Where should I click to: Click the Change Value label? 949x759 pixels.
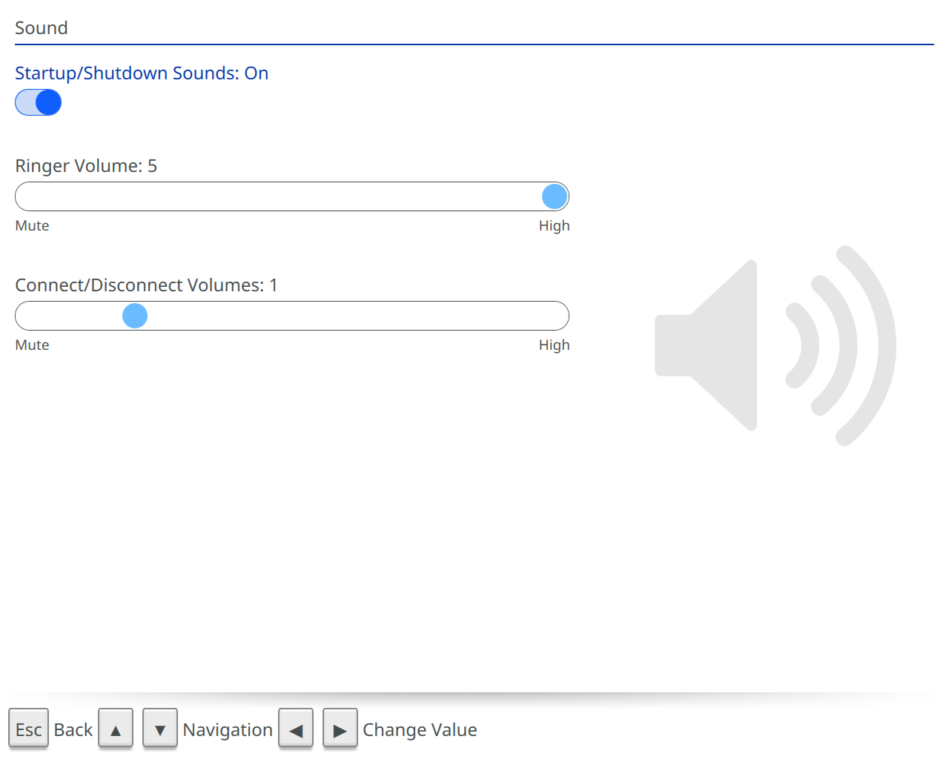(x=420, y=730)
